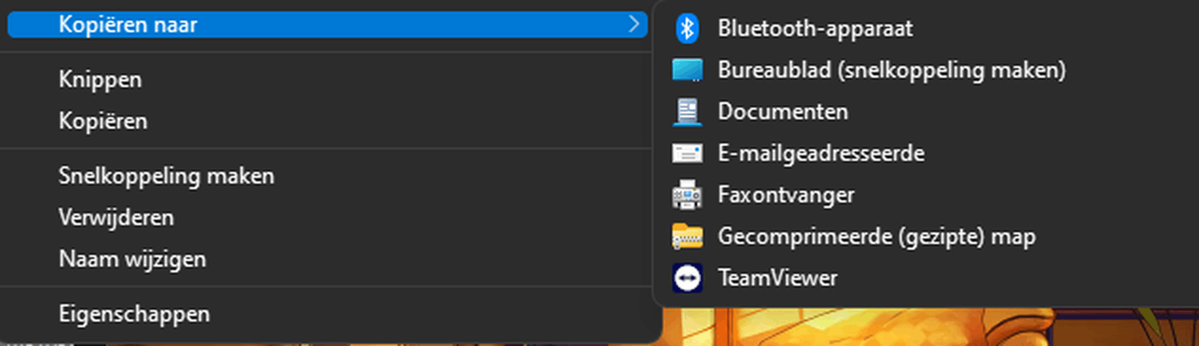Click the TeamViewer logo icon
Image resolution: width=1199 pixels, height=346 pixels.
tap(687, 278)
